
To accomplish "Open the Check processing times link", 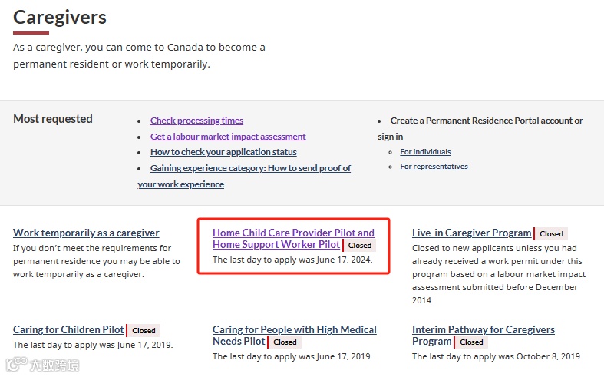I will pyautogui.click(x=196, y=121).
